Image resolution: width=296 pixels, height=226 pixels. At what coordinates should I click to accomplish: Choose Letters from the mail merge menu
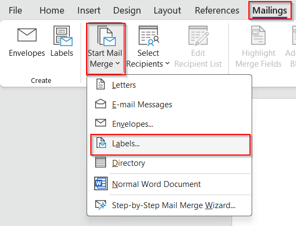tap(169, 85)
